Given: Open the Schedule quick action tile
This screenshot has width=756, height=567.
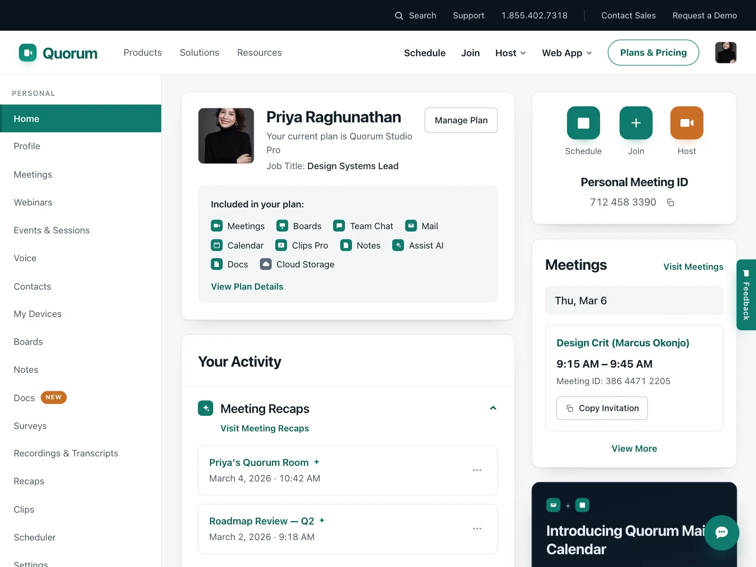Looking at the screenshot, I should point(584,123).
